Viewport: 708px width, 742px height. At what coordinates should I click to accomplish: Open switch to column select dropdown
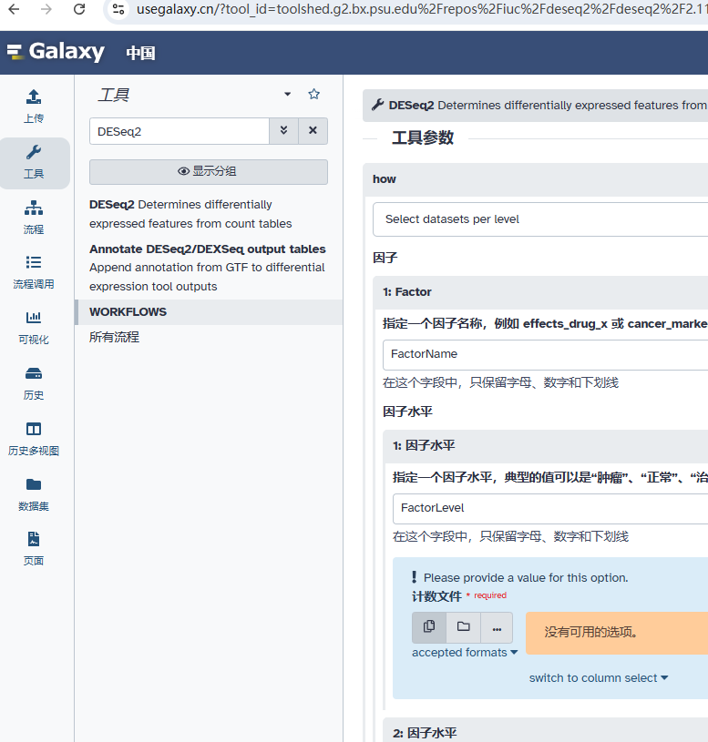[x=599, y=678]
